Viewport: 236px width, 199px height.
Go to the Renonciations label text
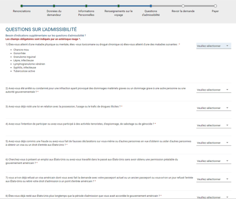(22, 11)
